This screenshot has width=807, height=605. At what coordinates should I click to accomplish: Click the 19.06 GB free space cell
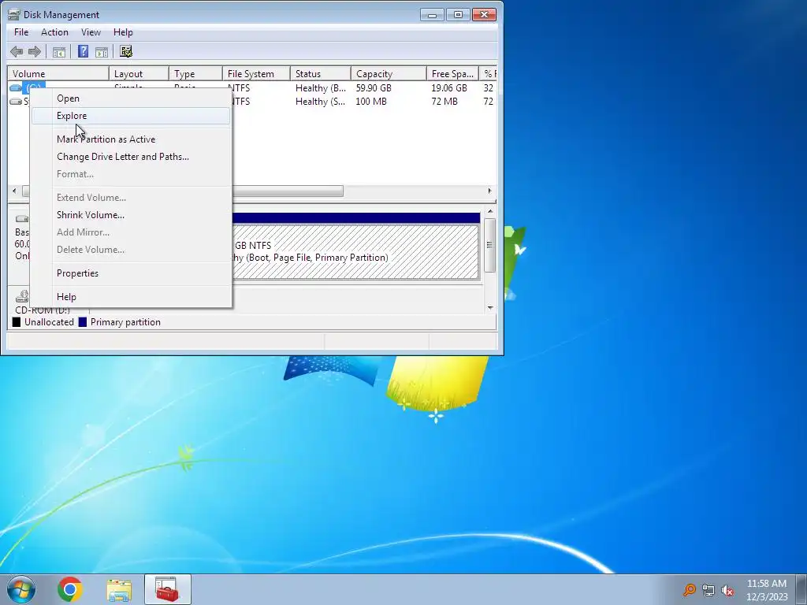click(449, 88)
